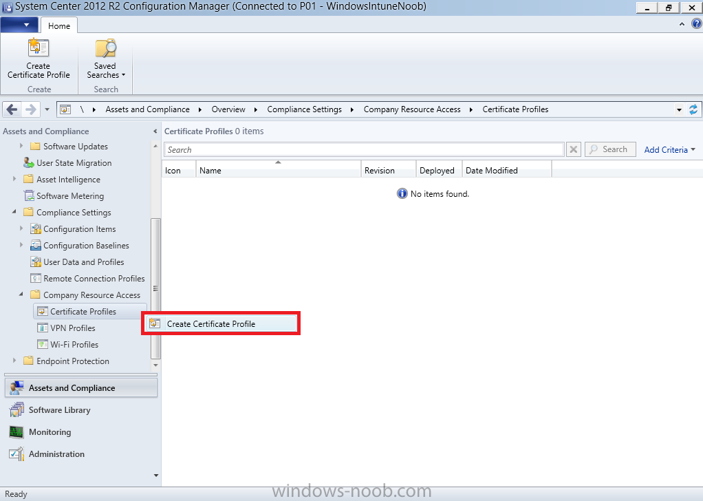The image size is (703, 501).
Task: Expand the Configuration Items node
Action: pyautogui.click(x=21, y=228)
